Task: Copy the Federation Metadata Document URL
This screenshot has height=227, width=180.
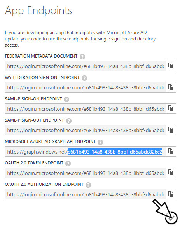Action: click(x=171, y=66)
